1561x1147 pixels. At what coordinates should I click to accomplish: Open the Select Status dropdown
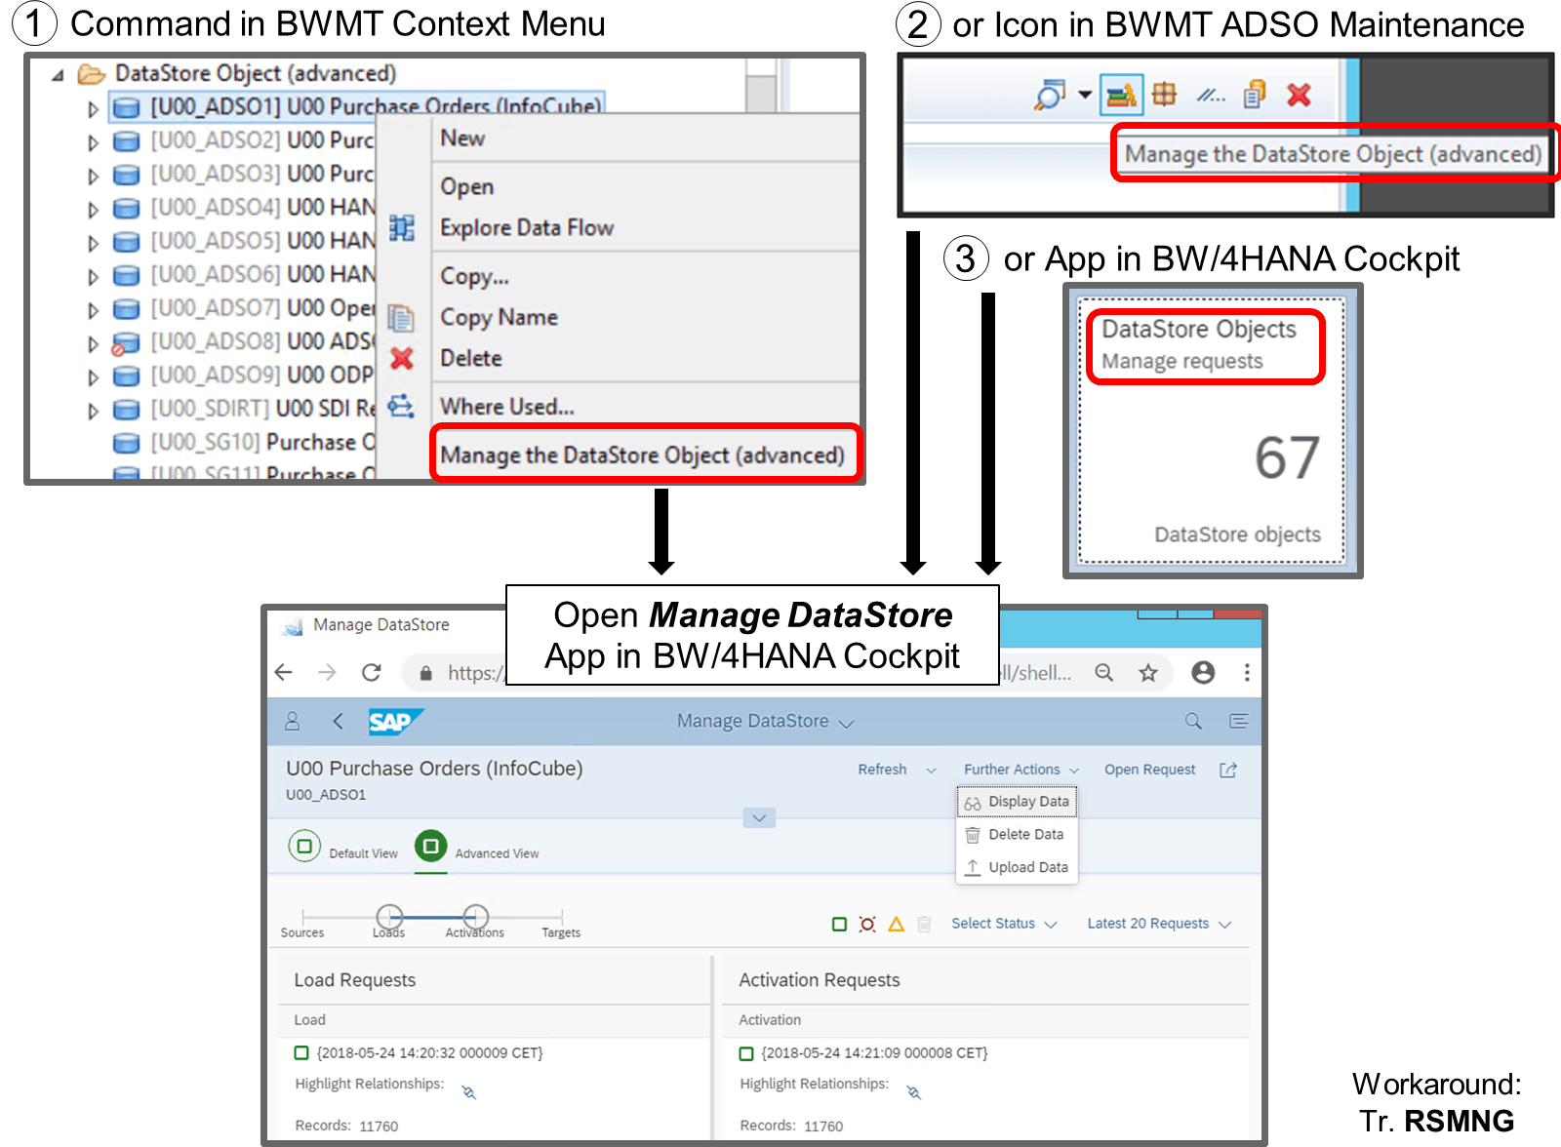1004,924
